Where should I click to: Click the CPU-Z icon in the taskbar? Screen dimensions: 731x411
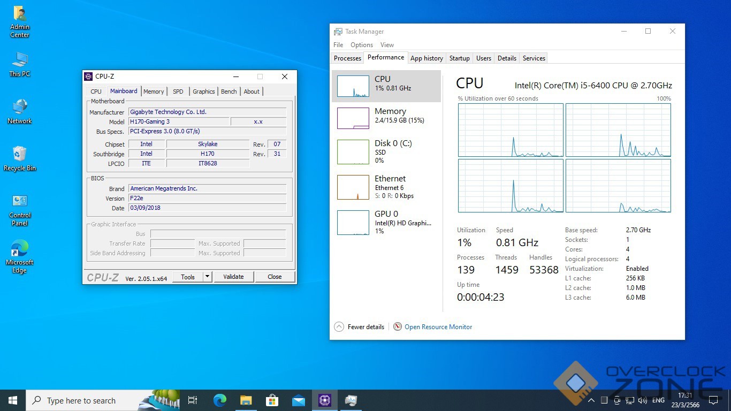(x=325, y=400)
